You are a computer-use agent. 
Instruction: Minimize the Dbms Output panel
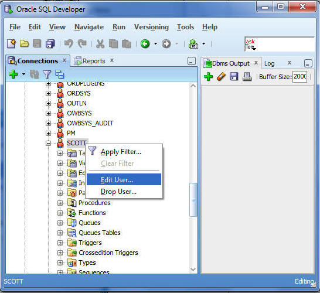coord(308,63)
